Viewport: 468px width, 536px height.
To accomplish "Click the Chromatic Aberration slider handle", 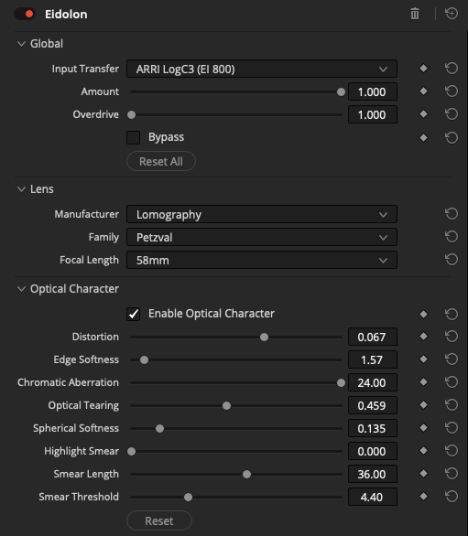I will coord(341,383).
